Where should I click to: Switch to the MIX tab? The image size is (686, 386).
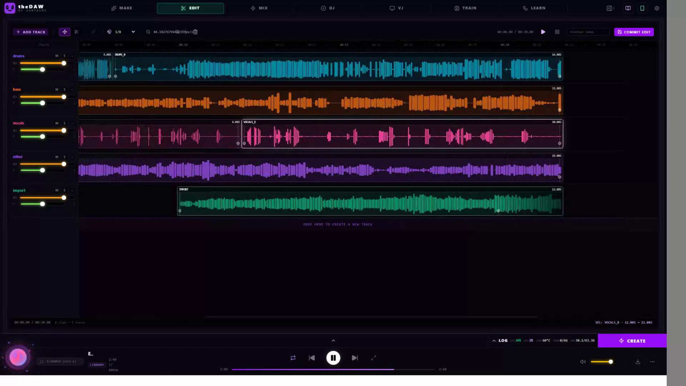259,8
